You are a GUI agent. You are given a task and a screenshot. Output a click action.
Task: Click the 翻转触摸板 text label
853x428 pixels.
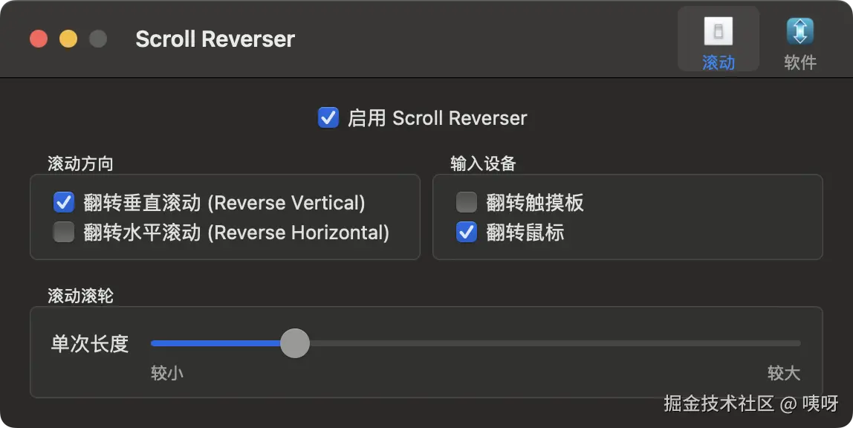535,203
